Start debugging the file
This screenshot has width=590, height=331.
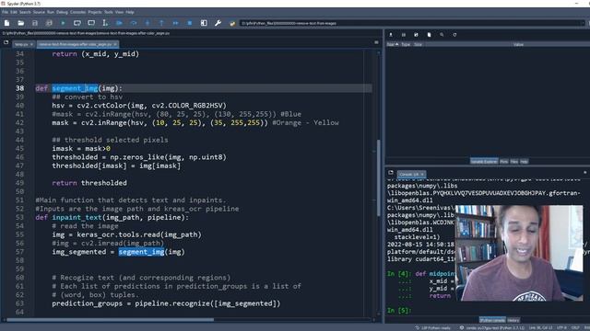[119, 23]
